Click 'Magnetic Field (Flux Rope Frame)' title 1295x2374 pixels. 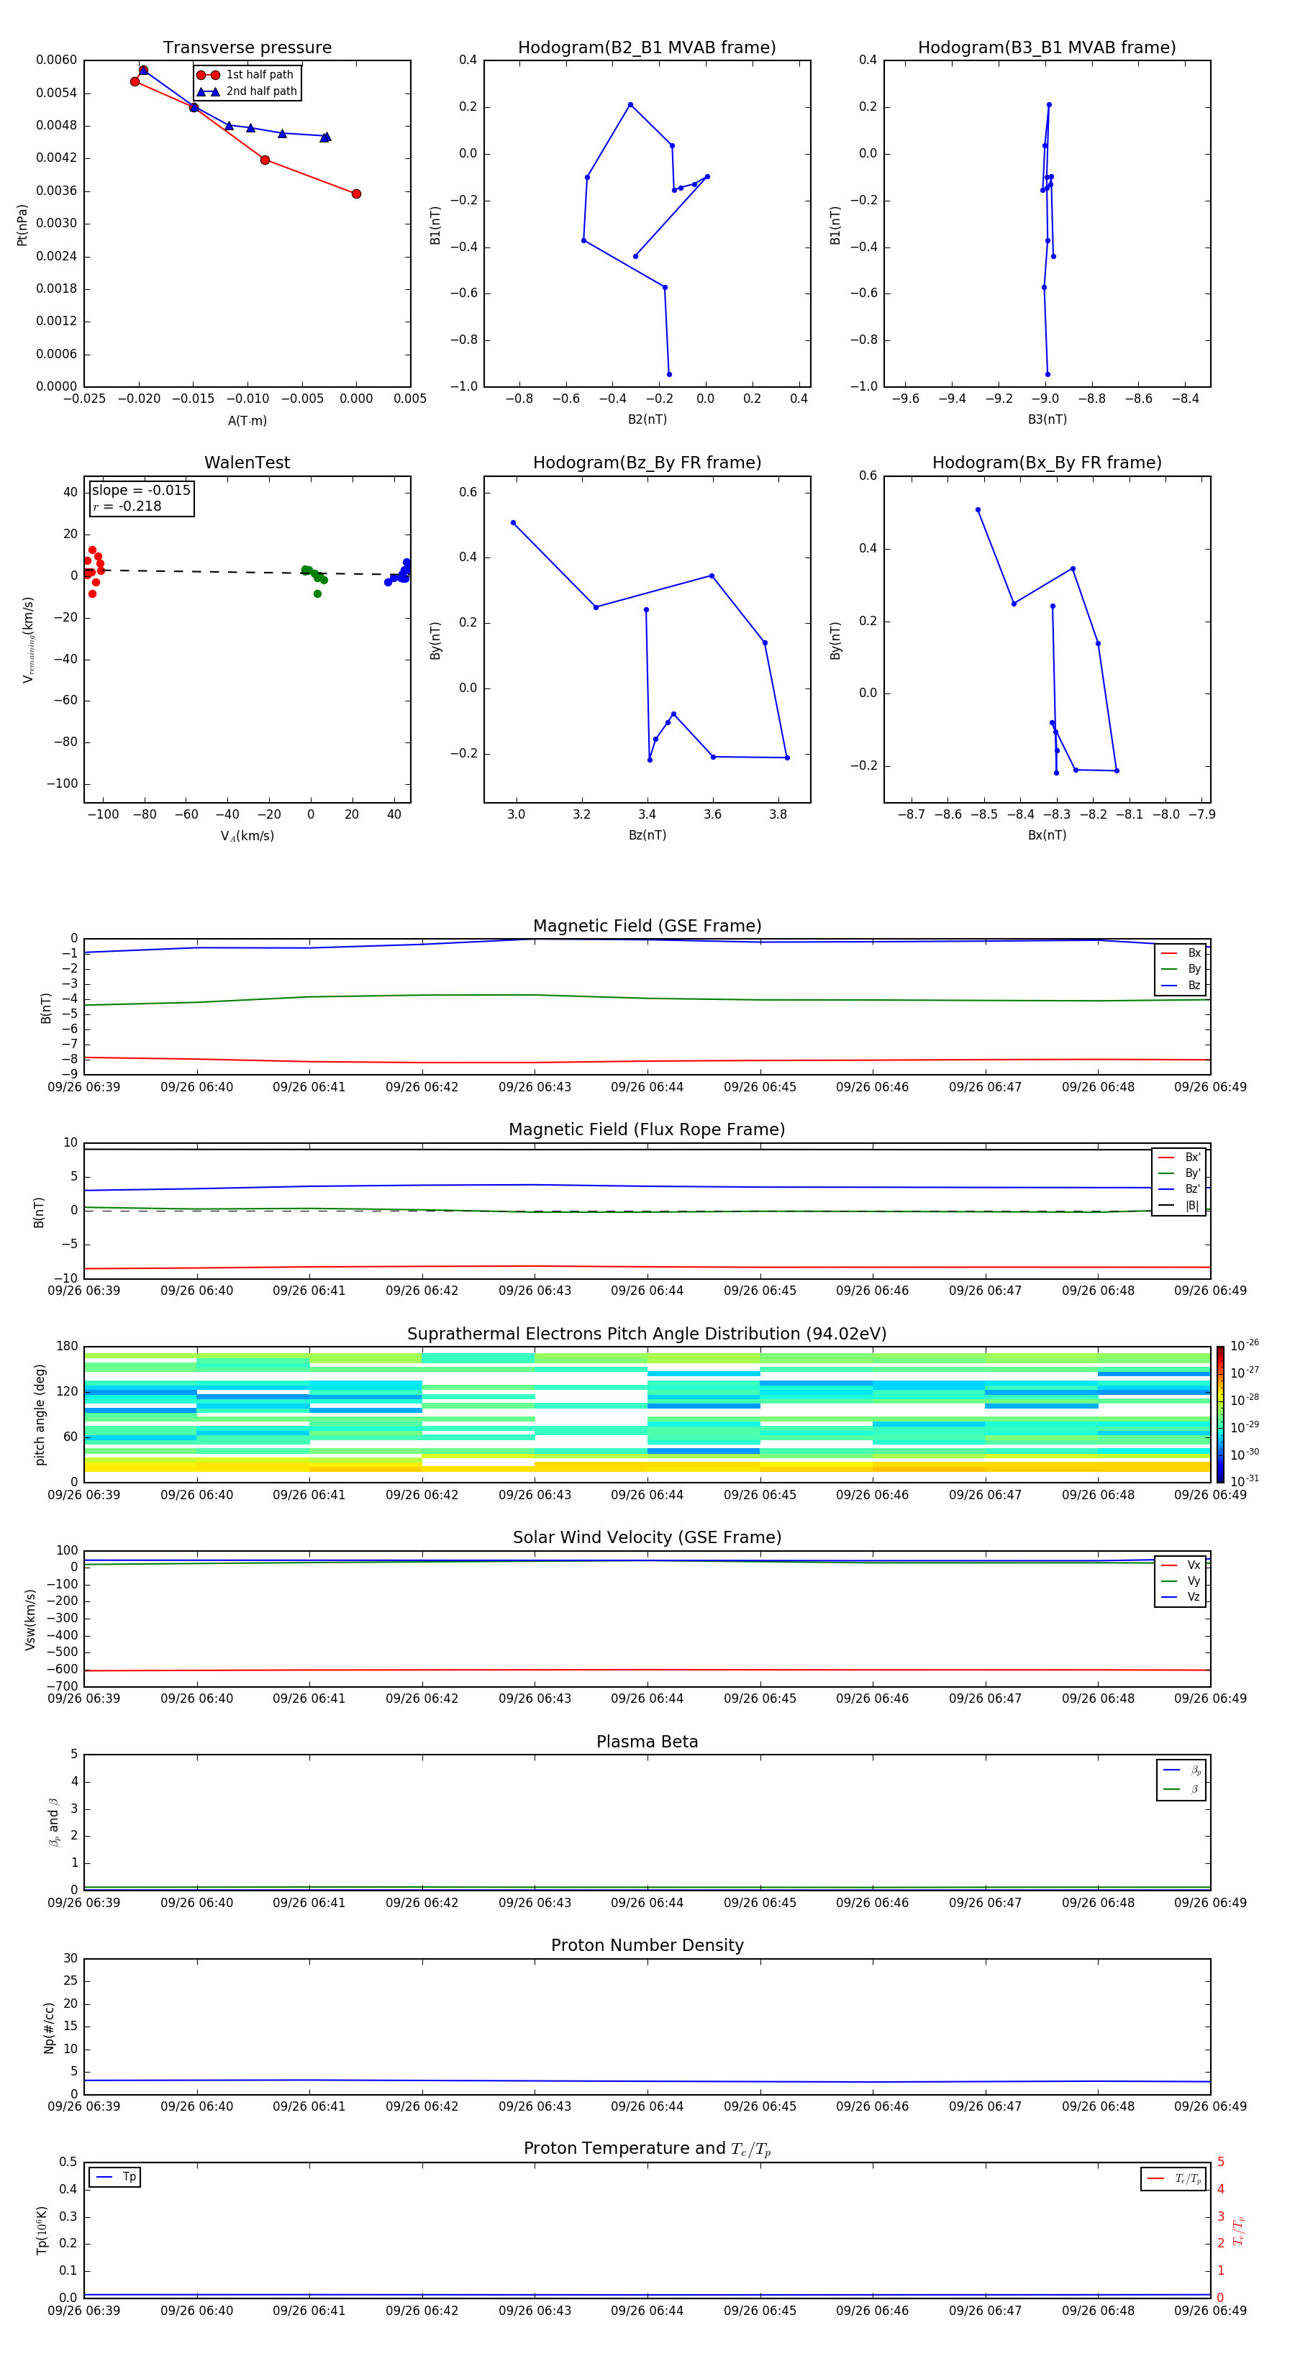pyautogui.click(x=647, y=1130)
